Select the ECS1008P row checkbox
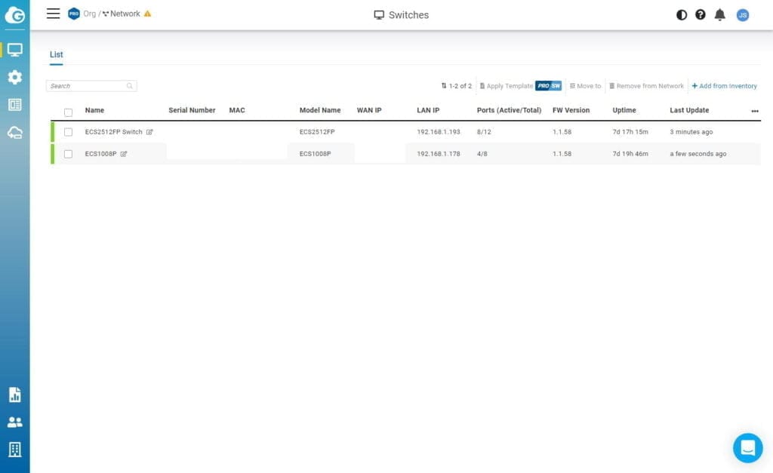 tap(69, 154)
